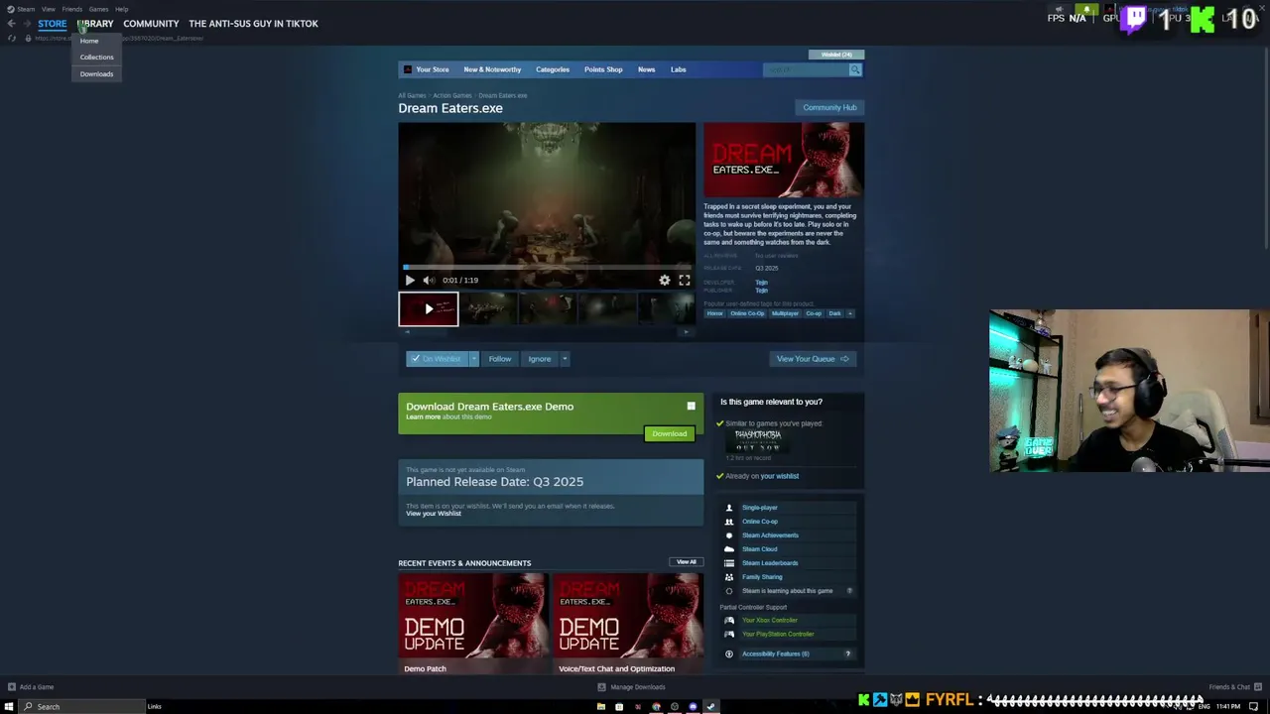Open the video settings gear

coord(665,281)
